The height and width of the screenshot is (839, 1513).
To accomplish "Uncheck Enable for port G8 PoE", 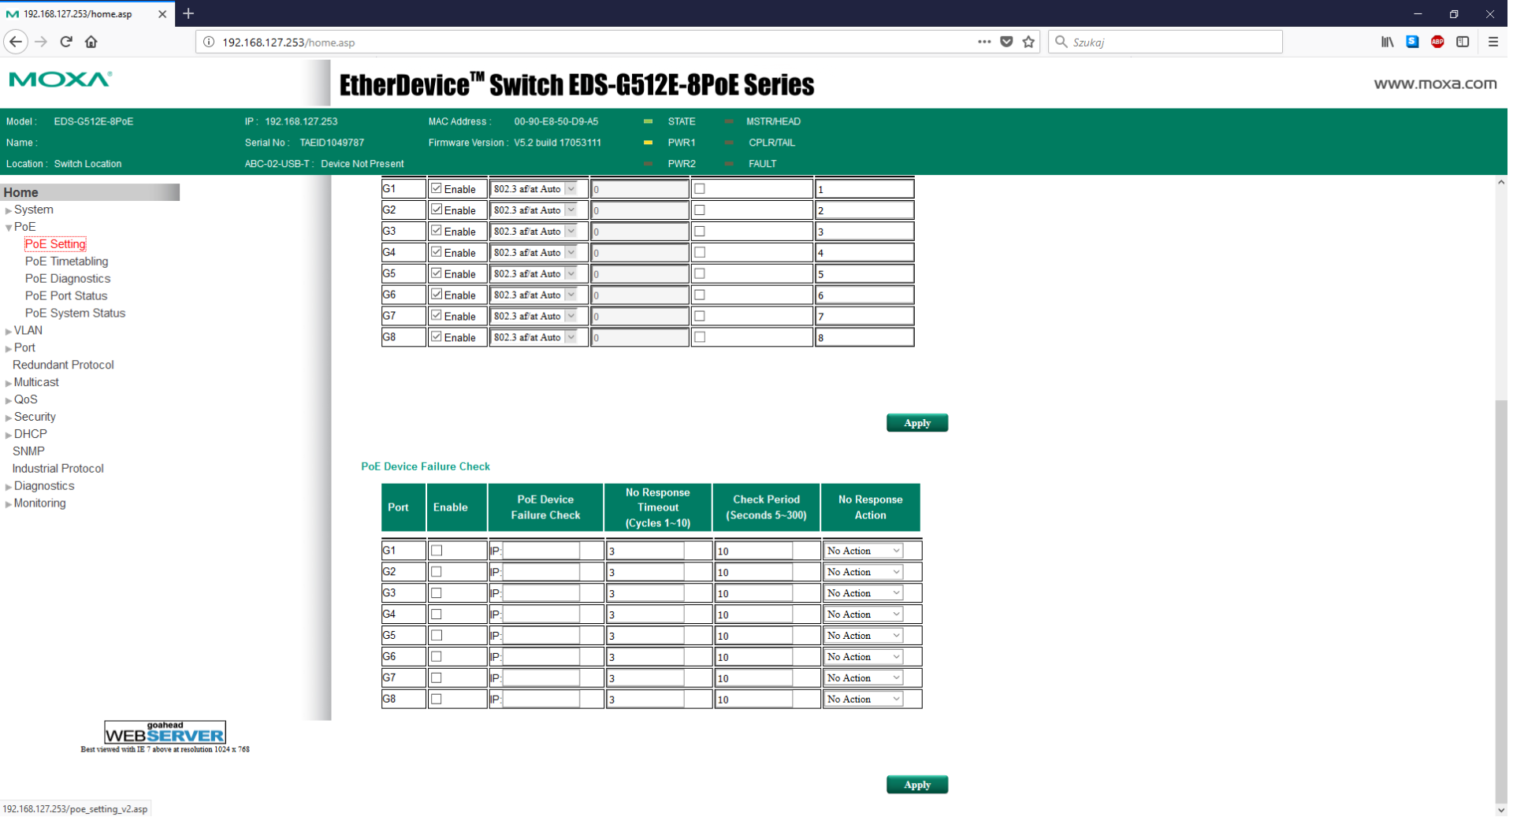I will coord(437,337).
